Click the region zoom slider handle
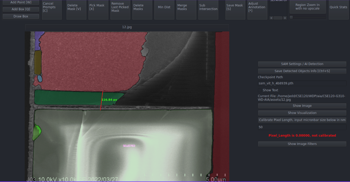 point(291,17)
